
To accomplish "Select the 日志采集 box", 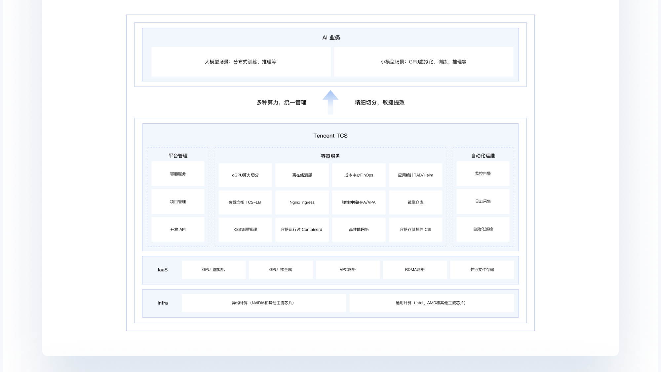I will pos(483,201).
